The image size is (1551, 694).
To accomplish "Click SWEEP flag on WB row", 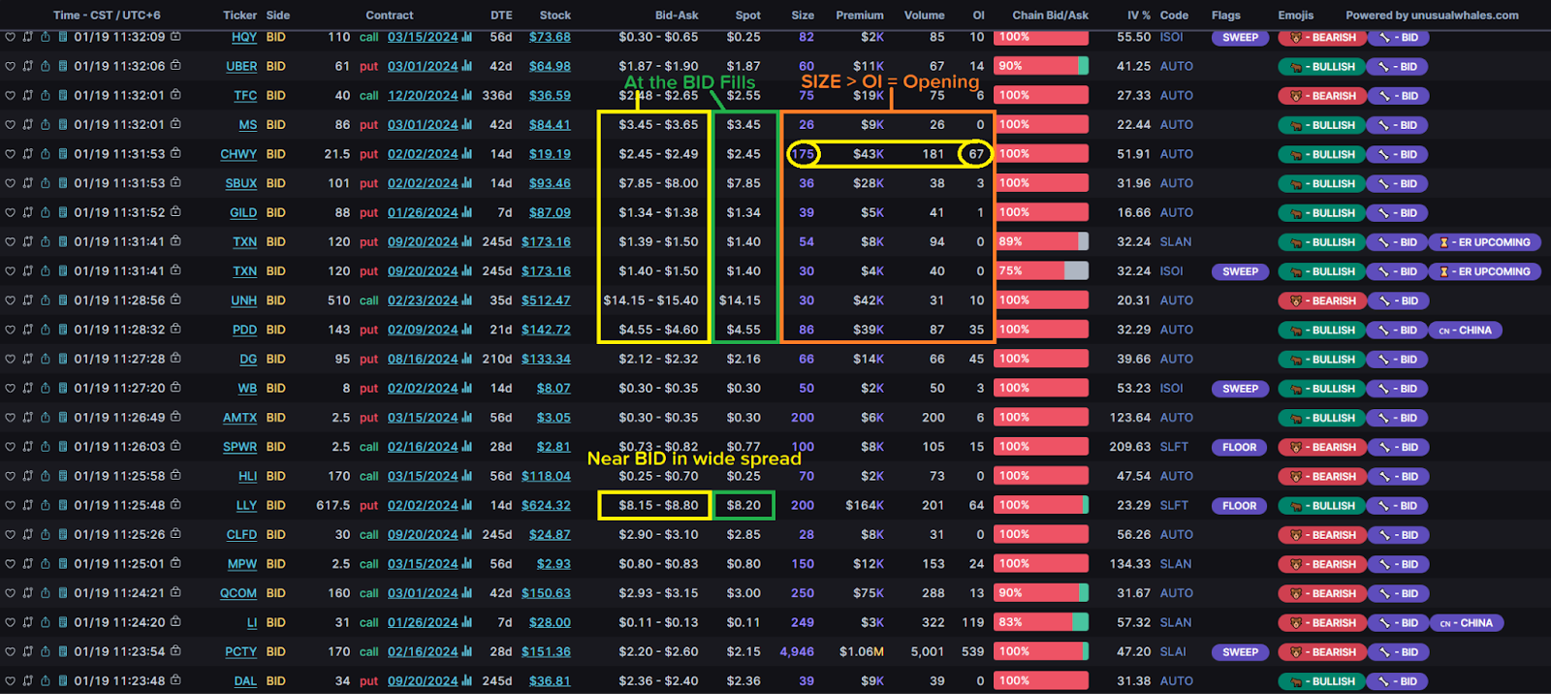I will [x=1240, y=389].
